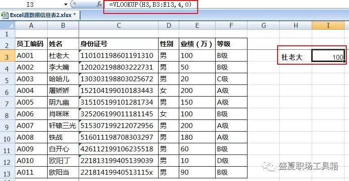Select name cell 欧阳丁
Screen dimensions: 349x181
click(63, 161)
